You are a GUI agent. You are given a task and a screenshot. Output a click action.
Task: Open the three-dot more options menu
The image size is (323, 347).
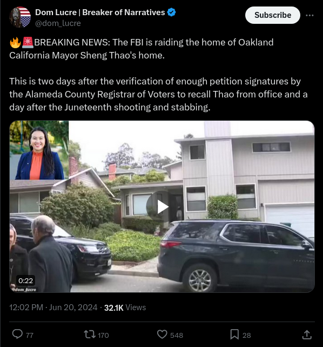[309, 15]
